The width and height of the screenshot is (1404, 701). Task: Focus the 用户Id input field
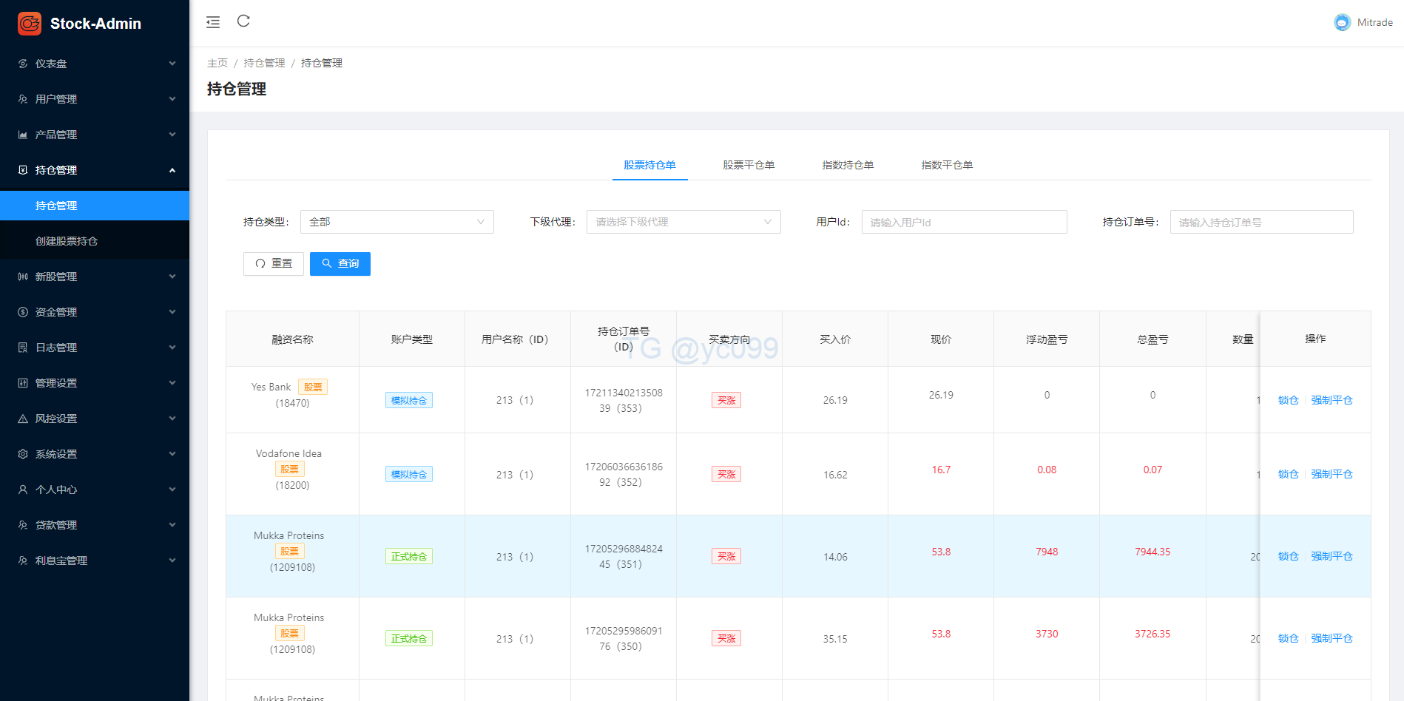tap(964, 222)
